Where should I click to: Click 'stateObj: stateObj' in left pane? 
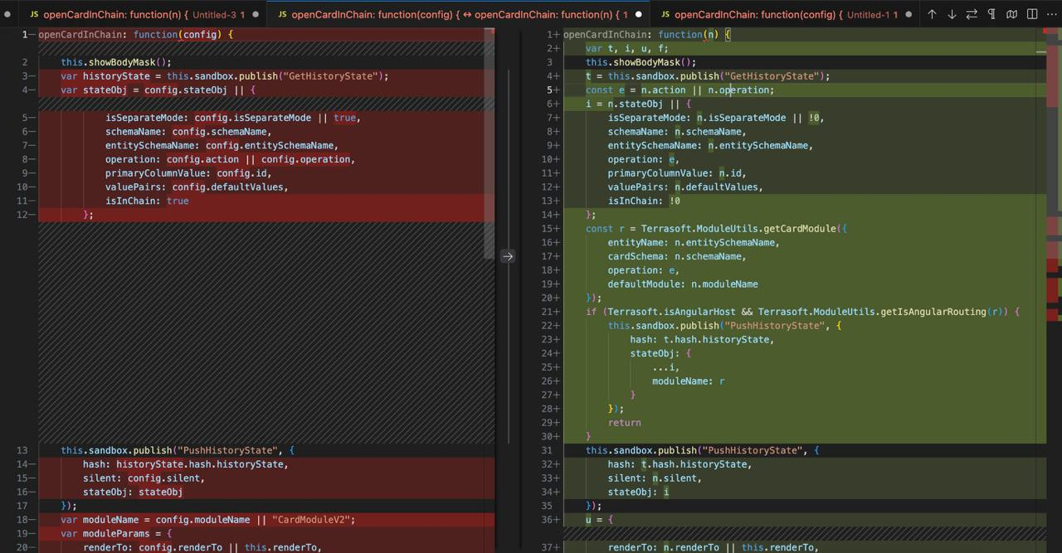click(133, 492)
